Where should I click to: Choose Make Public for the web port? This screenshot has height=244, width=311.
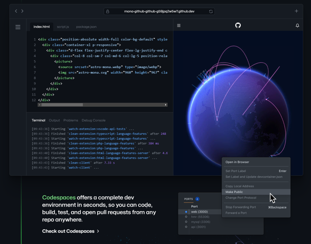[234, 192]
